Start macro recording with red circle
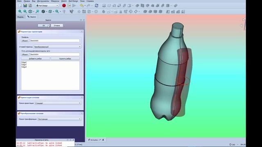This screenshot has width=262, height=147. point(64,5)
